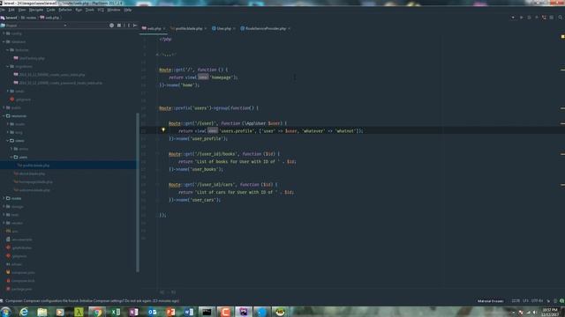The height and width of the screenshot is (317, 565).
Task: Click the Composer notification message in status bar
Action: [92, 301]
